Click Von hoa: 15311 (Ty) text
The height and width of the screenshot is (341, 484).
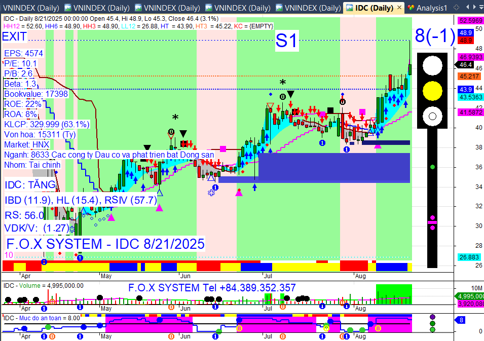point(40,135)
